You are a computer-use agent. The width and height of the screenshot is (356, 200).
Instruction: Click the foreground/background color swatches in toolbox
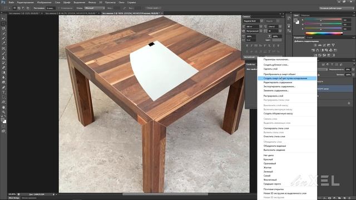point(3,121)
